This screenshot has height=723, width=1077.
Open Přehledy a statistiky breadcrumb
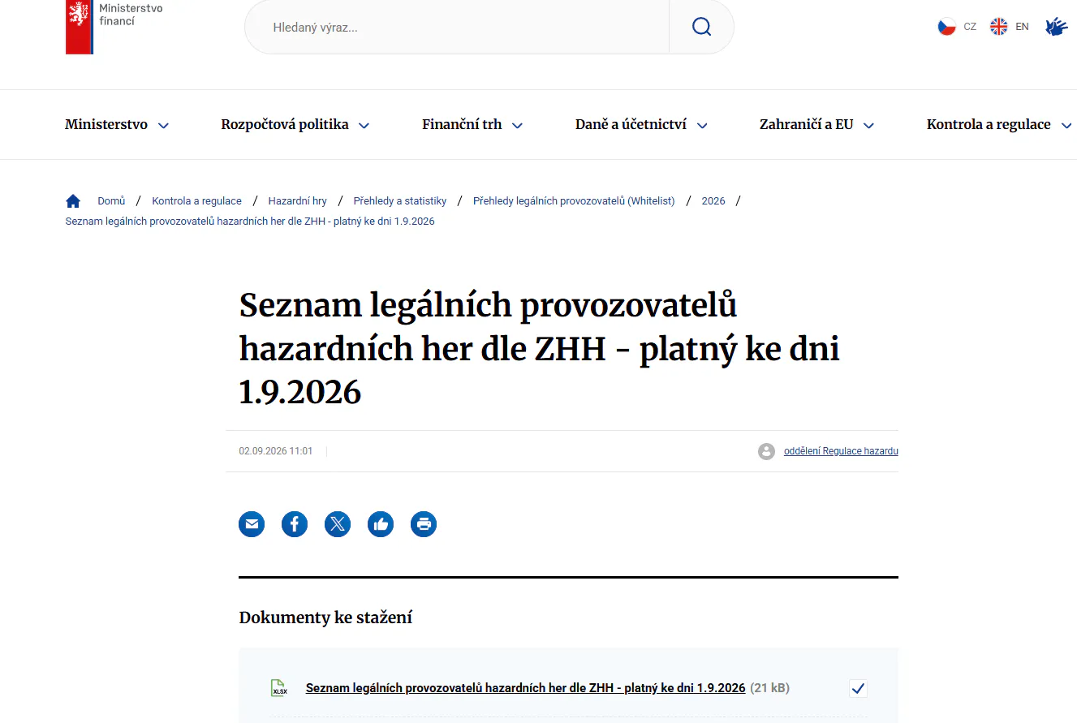pyautogui.click(x=400, y=201)
